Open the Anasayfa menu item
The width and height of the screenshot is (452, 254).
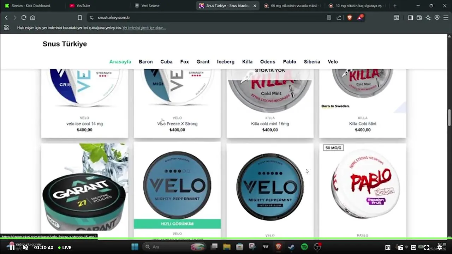coord(120,62)
